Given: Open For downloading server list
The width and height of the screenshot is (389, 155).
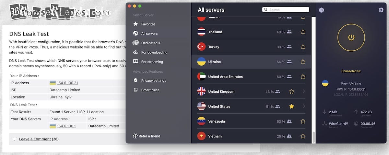Looking at the screenshot, I should (154, 52).
